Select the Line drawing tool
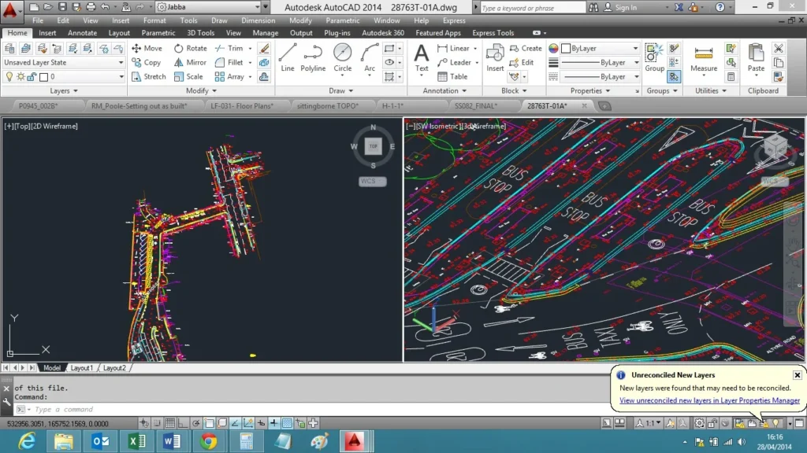807x453 pixels. click(x=288, y=57)
